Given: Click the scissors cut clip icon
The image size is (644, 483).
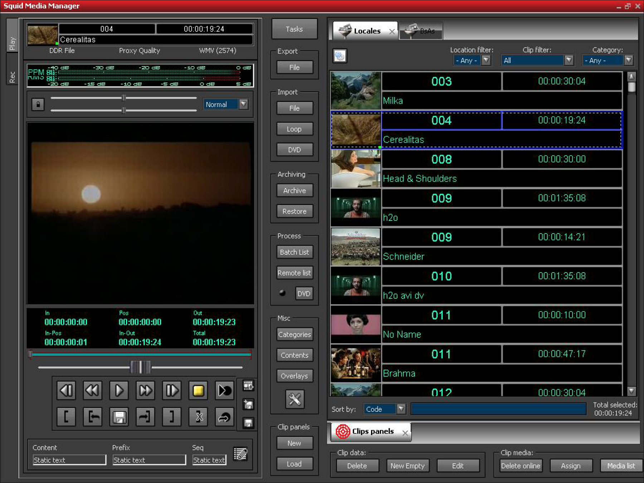Looking at the screenshot, I should 199,417.
